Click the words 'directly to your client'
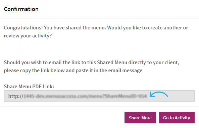 (x=154, y=62)
